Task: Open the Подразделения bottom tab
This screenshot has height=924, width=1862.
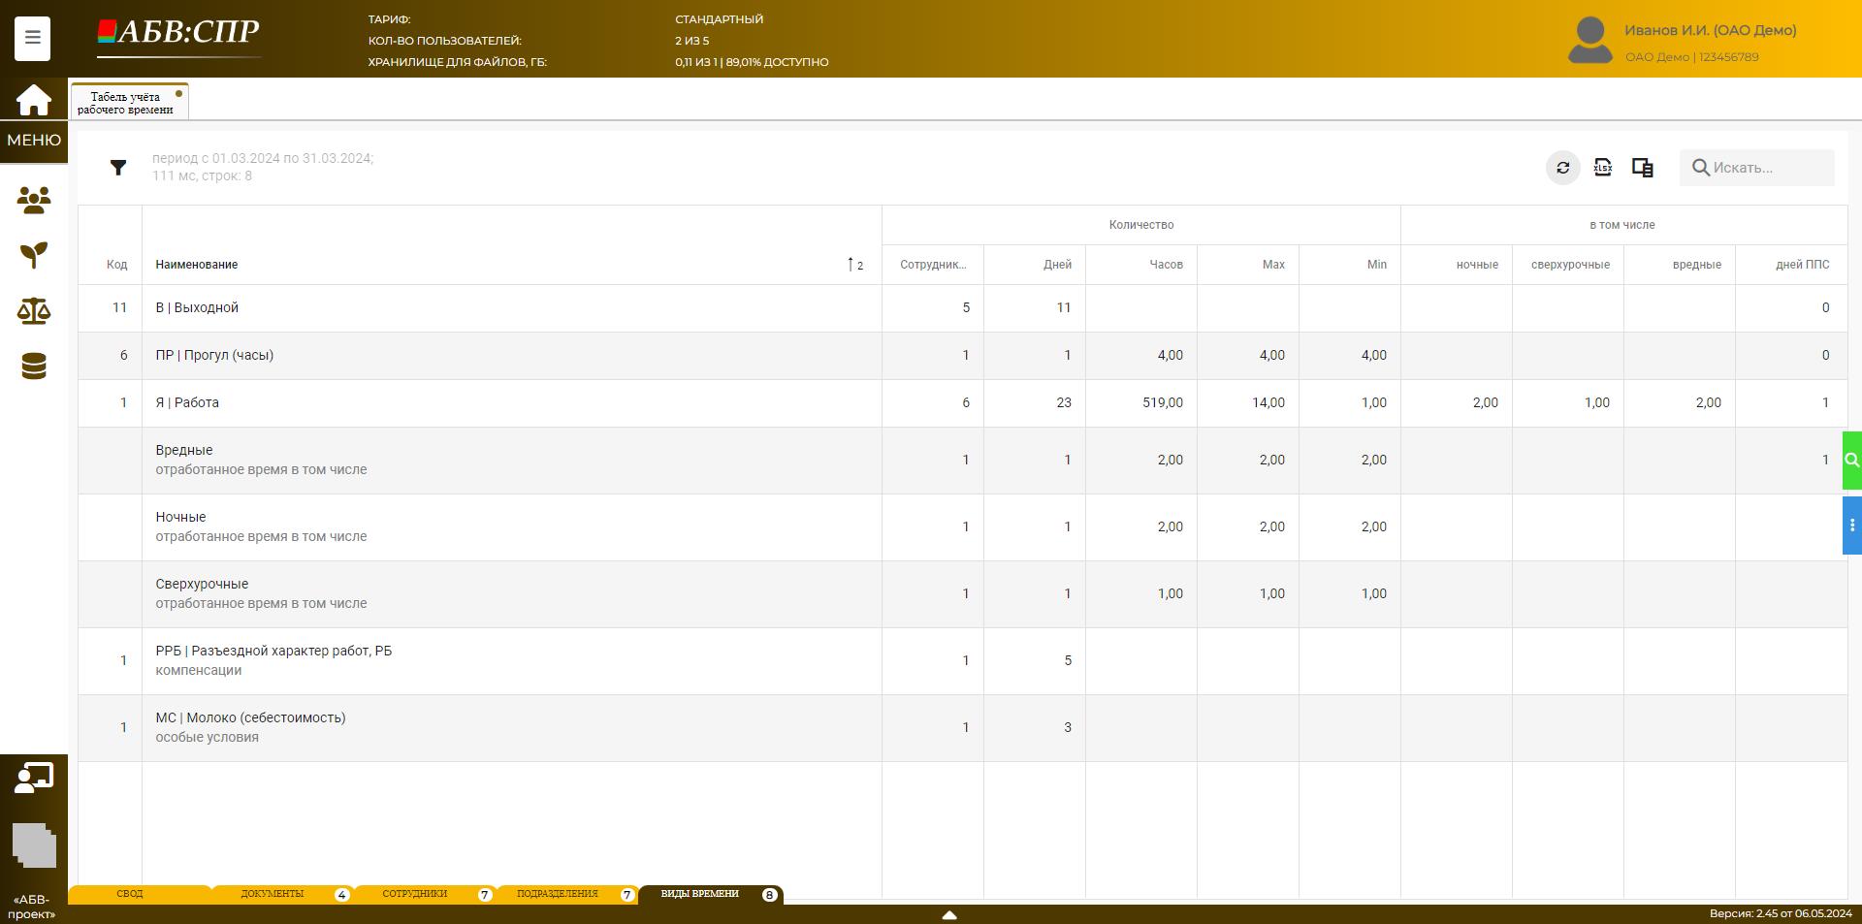Action: [558, 894]
